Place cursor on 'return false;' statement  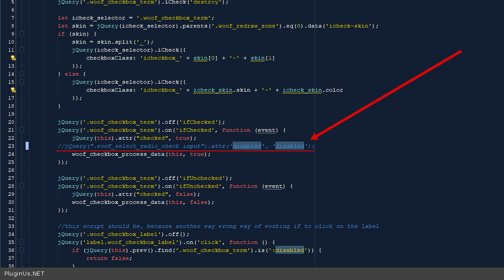coord(109,258)
